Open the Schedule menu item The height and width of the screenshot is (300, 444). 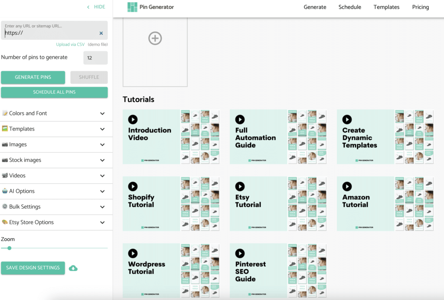coord(349,7)
